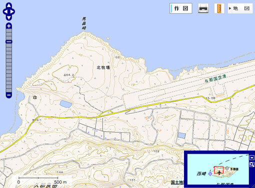The image size is (255, 188).
Task: Zoom in with the plus button
Action: coord(9,26)
